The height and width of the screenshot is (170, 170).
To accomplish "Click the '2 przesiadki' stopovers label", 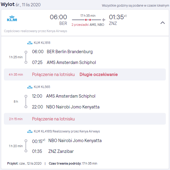I will tap(80, 25).
